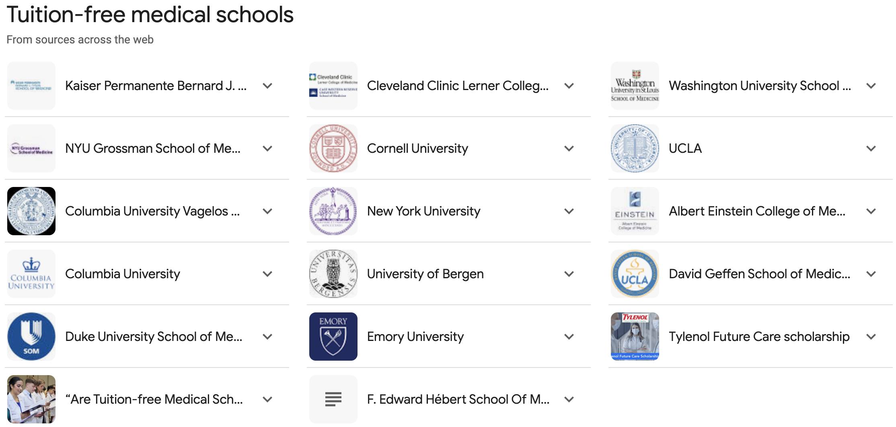Click the University of Bergen owl seal
Screen dimensions: 896x427
point(333,274)
